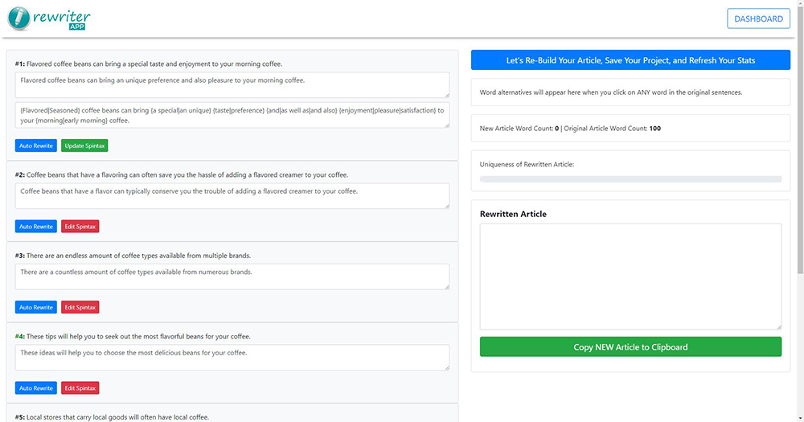Image resolution: width=804 pixels, height=422 pixels.
Task: Open Edit Spintax for sentence #4
Action: [x=80, y=388]
